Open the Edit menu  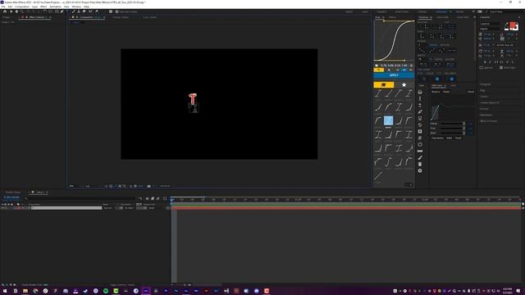point(10,7)
